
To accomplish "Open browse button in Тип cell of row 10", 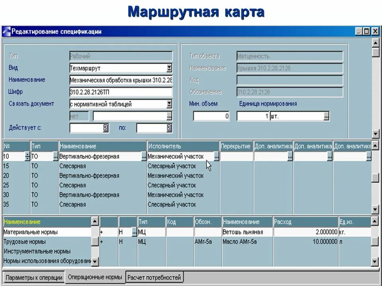I will click(x=56, y=157).
